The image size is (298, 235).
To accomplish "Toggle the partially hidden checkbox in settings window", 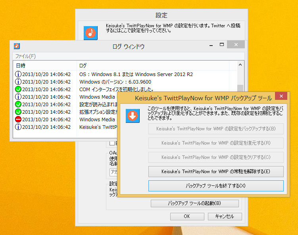I will (112, 143).
